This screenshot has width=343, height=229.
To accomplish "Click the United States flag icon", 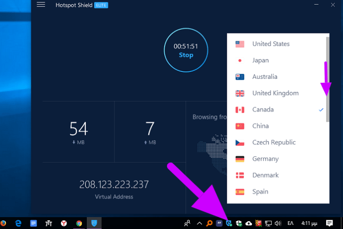I will (240, 44).
